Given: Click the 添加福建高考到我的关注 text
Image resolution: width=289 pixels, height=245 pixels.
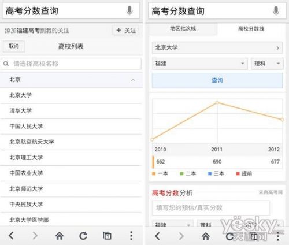Looking at the screenshot, I should tap(37, 31).
